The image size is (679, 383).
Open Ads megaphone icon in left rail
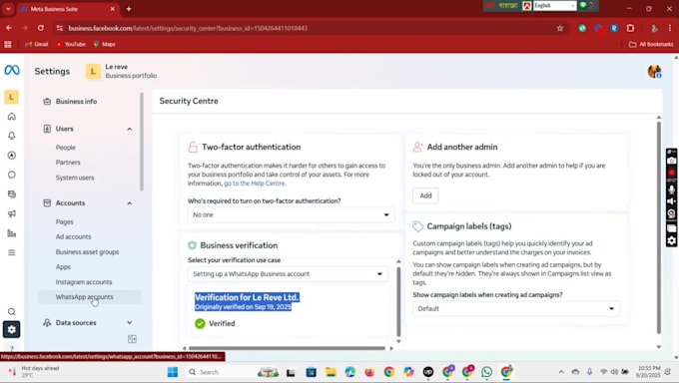(12, 213)
